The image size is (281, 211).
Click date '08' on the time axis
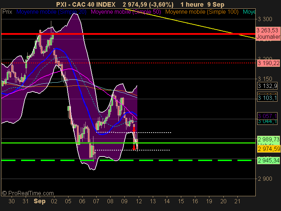pos(110,201)
